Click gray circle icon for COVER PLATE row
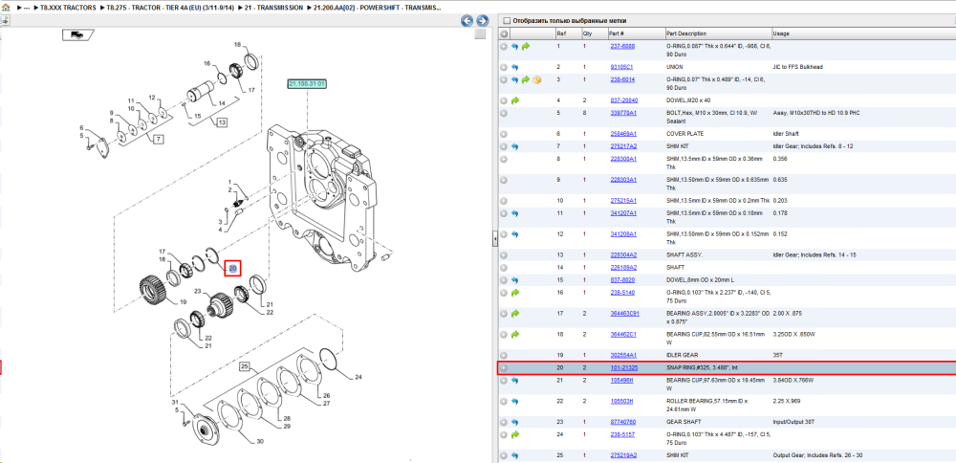Image resolution: width=956 pixels, height=463 pixels. pyautogui.click(x=504, y=134)
